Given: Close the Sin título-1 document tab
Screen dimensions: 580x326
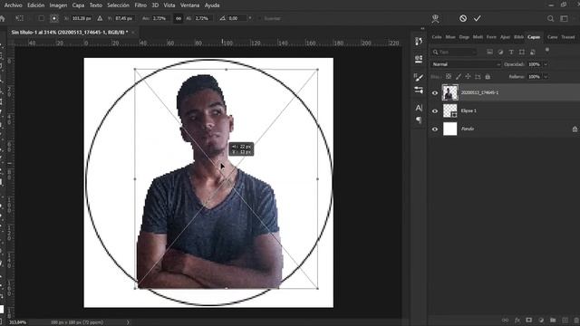Looking at the screenshot, I should (x=133, y=33).
